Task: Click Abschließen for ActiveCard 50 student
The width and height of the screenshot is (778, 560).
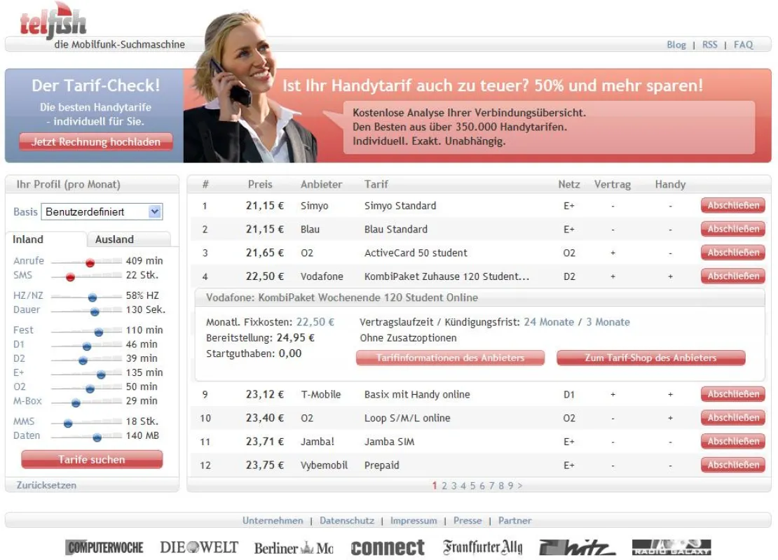Action: [733, 252]
